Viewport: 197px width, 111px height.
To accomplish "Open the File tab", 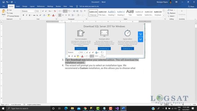I will [4, 6].
